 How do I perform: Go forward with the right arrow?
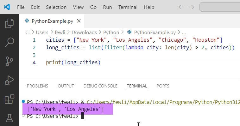[x=191, y=7]
